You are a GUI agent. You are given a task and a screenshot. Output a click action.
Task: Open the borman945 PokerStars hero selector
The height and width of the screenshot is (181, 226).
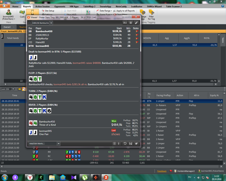point(8,15)
